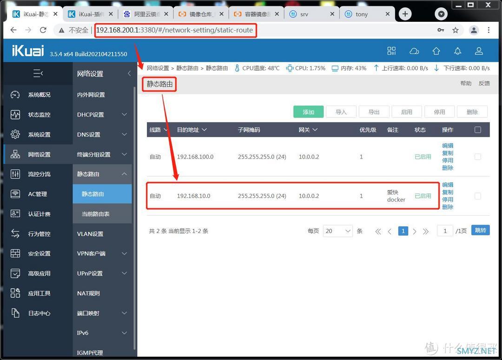Screen dimensions: 502x360
Task: Click the 安全设置 firewall icon
Action: pyautogui.click(x=15, y=253)
